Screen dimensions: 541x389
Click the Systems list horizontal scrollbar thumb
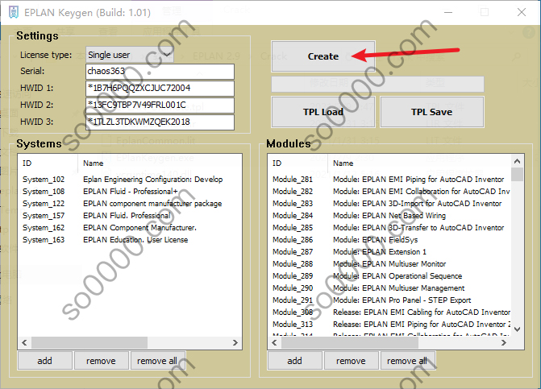click(x=89, y=343)
